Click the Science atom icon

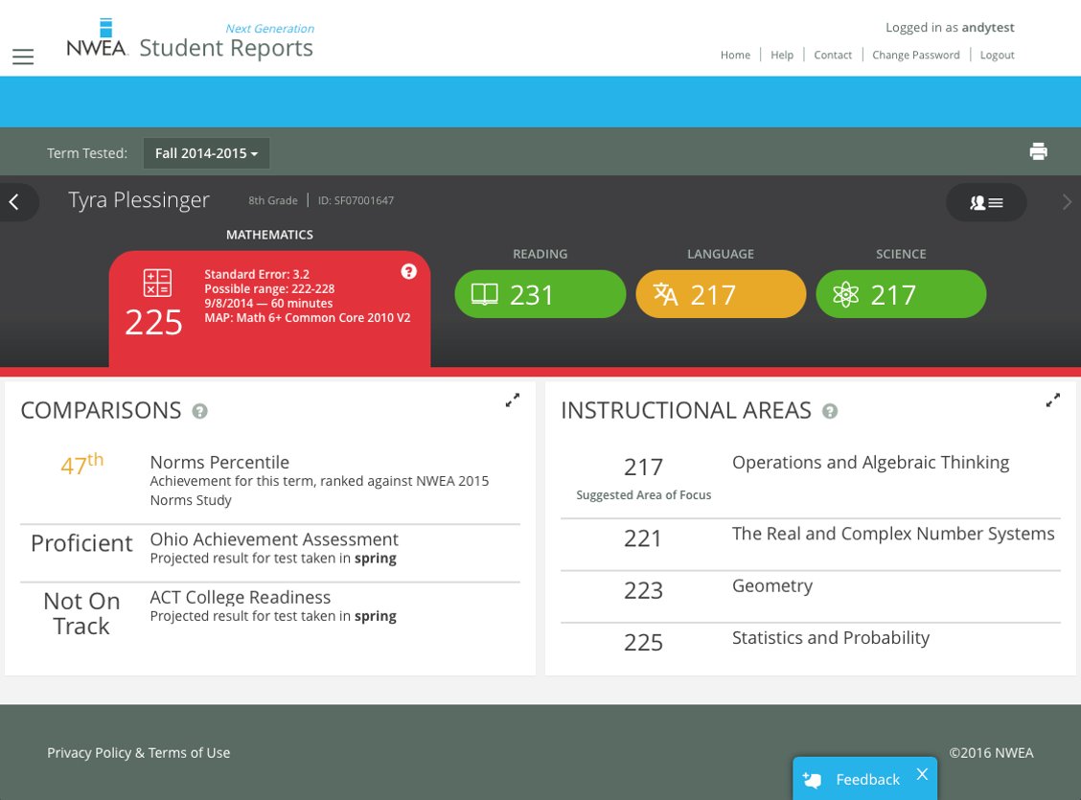[845, 295]
